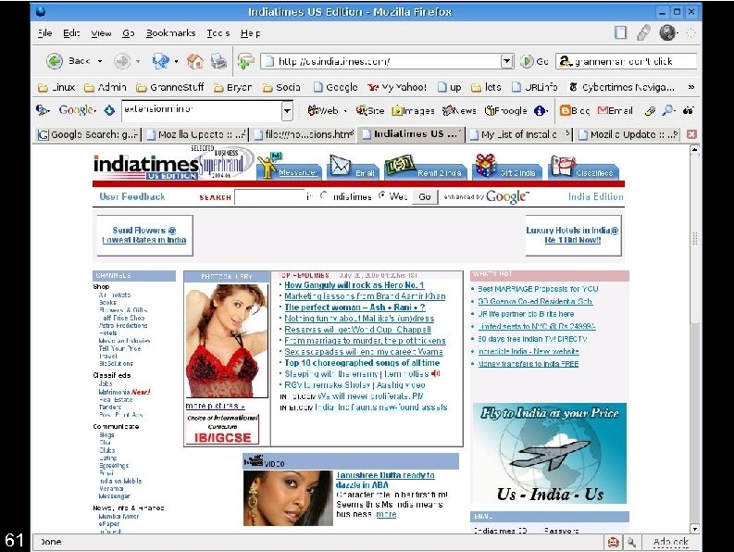This screenshot has height=552, width=734.
Task: Open the Google toolbar logo menu
Action: [77, 110]
